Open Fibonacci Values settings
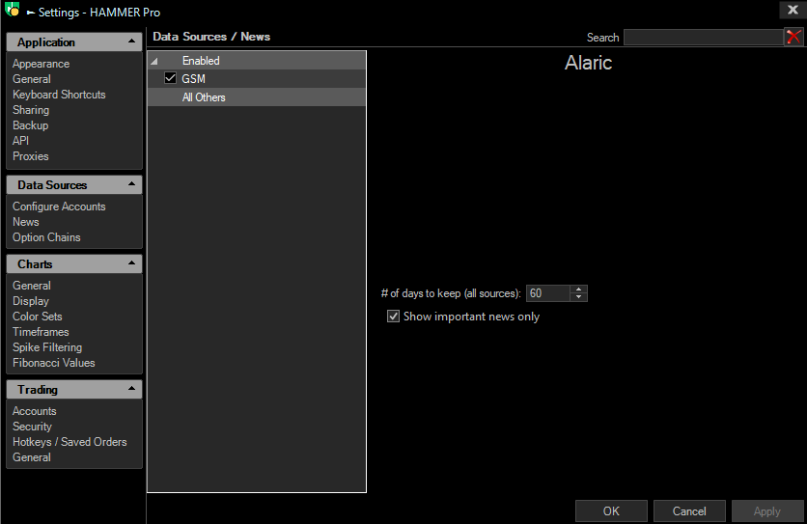807x524 pixels. [x=54, y=363]
